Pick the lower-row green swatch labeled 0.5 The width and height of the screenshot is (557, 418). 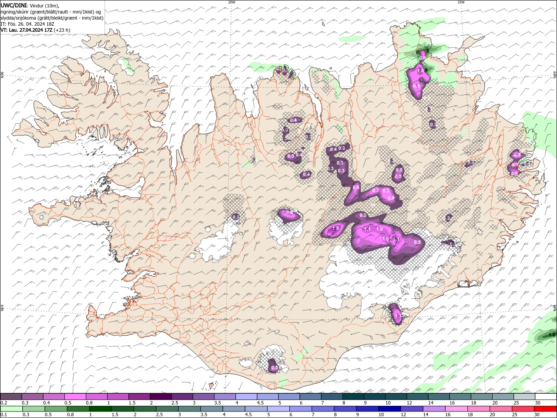[56, 409]
